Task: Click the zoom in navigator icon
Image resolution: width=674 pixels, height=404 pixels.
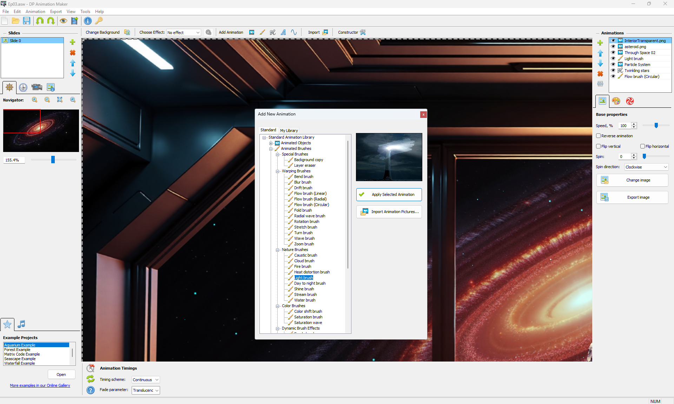Action: (34, 100)
